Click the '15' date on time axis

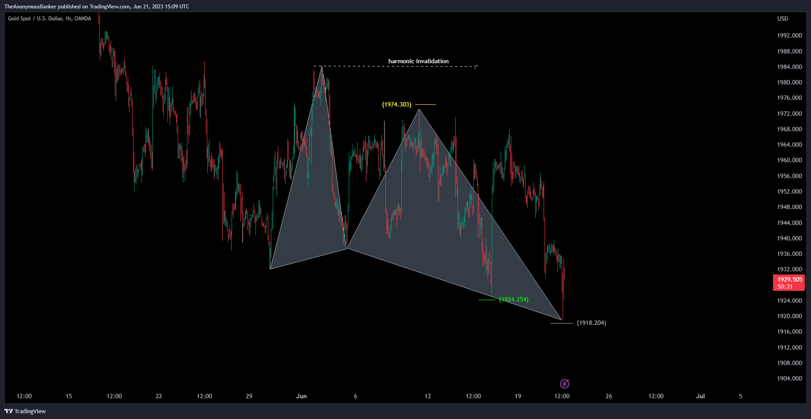tap(69, 396)
